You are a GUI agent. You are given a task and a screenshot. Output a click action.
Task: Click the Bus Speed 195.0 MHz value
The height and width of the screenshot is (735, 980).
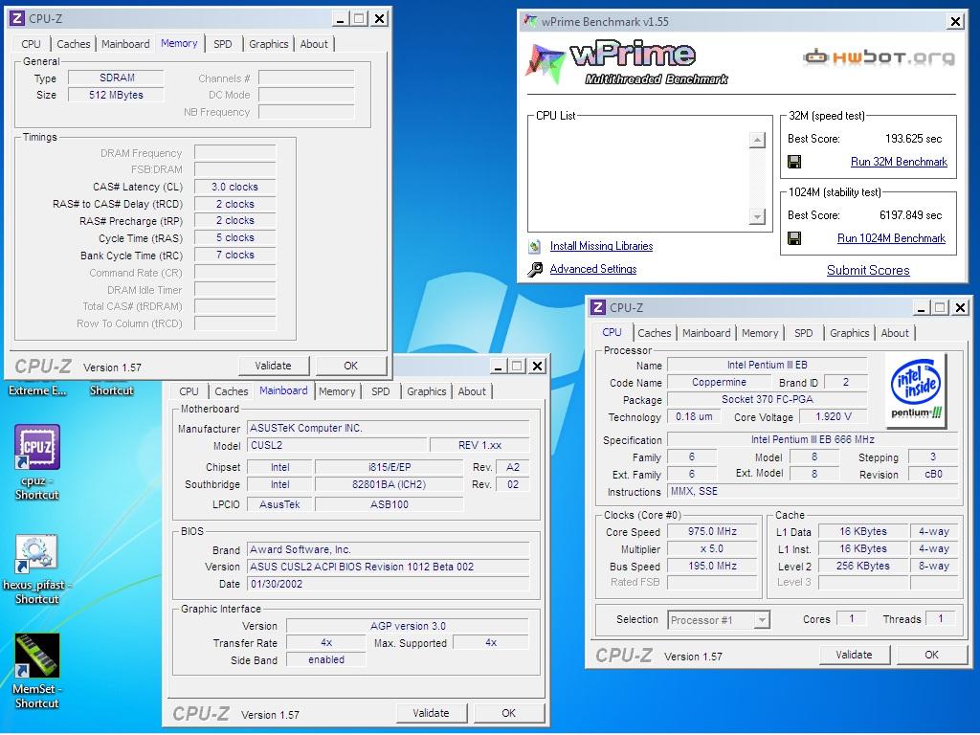[712, 566]
